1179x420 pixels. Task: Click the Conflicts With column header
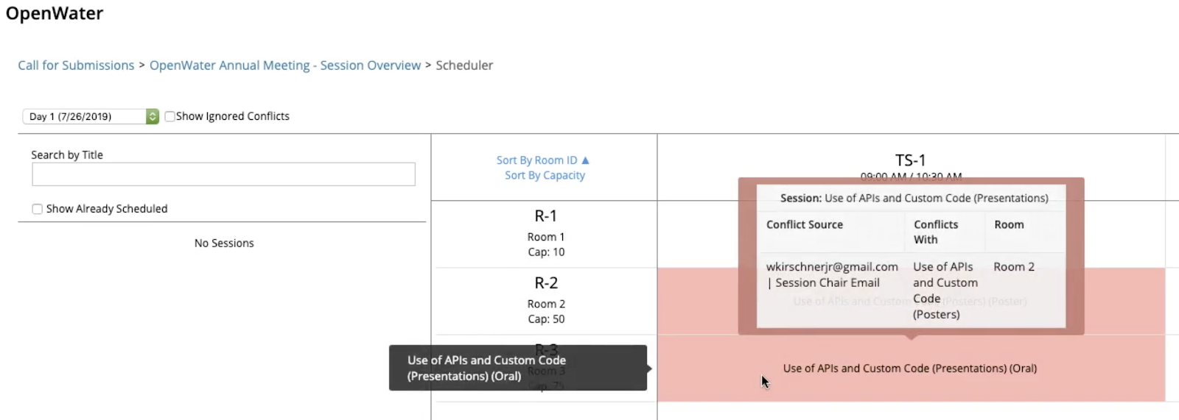coord(936,232)
